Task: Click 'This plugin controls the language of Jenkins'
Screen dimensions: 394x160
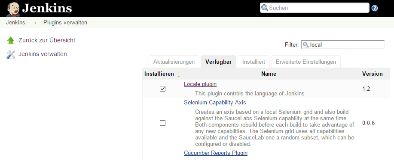Action: [x=250, y=94]
